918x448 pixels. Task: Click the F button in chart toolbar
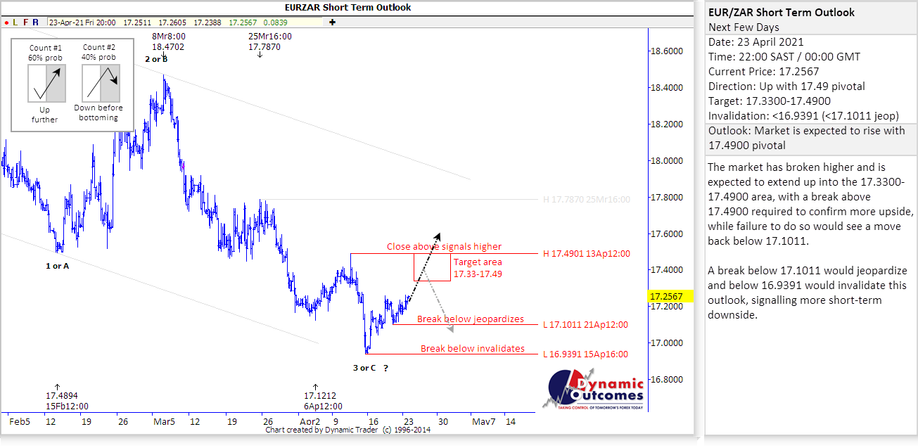25,23
